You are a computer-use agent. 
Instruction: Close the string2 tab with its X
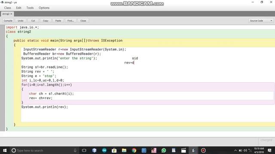12,14
